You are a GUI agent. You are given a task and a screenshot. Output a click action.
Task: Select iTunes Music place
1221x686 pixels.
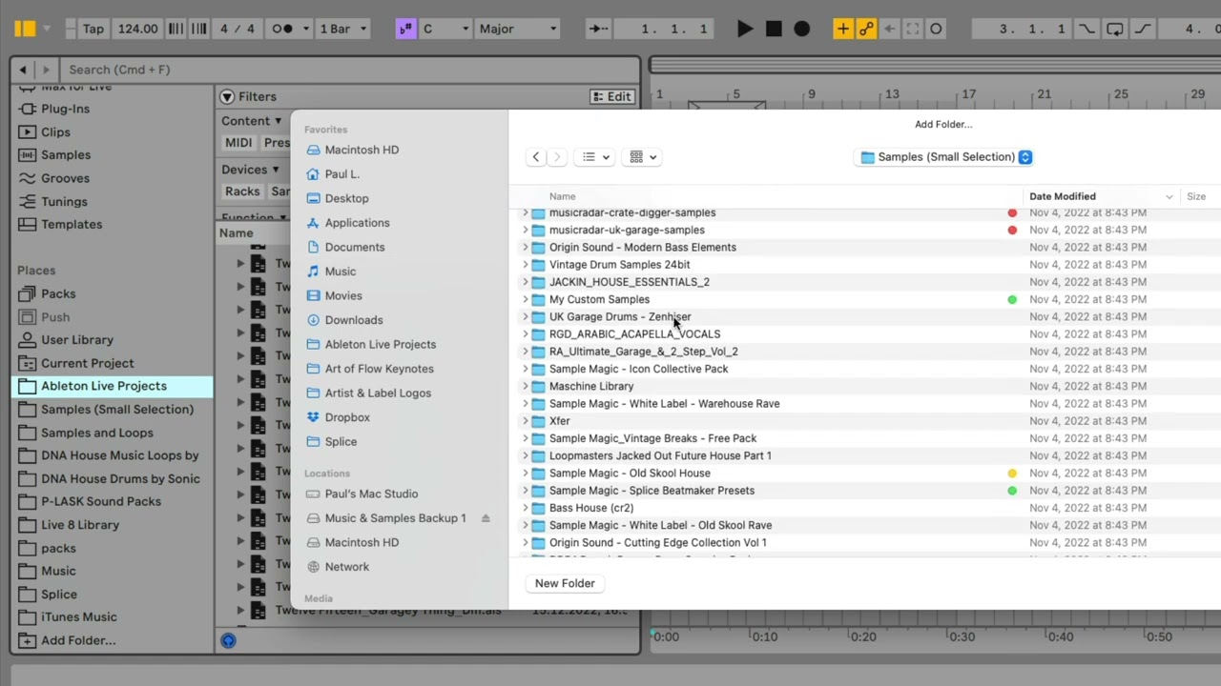(x=79, y=617)
